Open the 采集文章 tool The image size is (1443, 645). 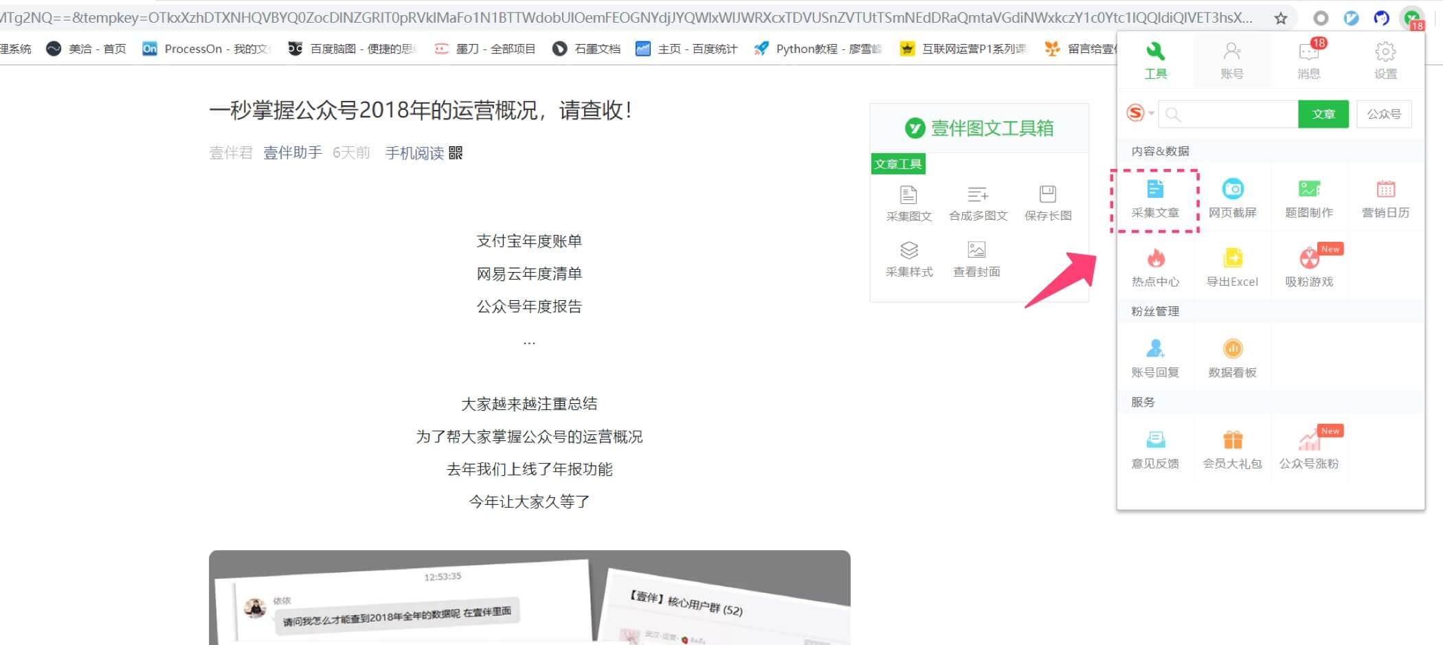pyautogui.click(x=1155, y=199)
